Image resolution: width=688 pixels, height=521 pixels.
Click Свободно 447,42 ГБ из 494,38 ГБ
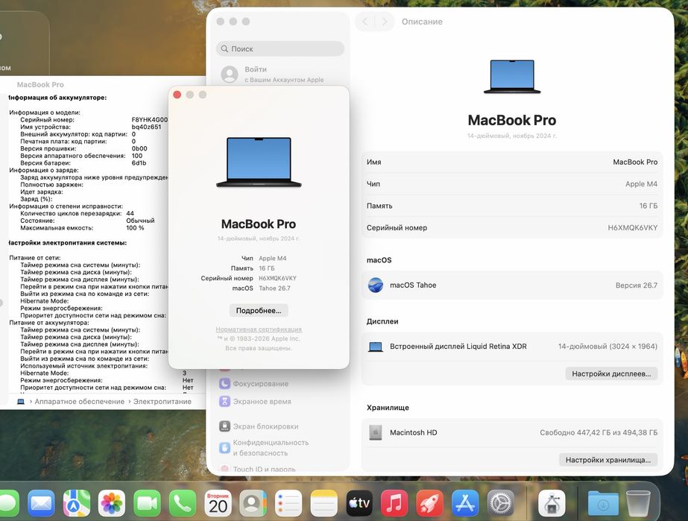coord(599,432)
